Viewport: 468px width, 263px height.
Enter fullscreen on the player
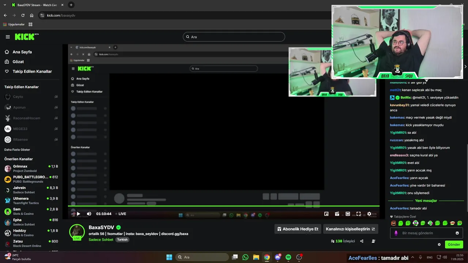click(x=358, y=214)
